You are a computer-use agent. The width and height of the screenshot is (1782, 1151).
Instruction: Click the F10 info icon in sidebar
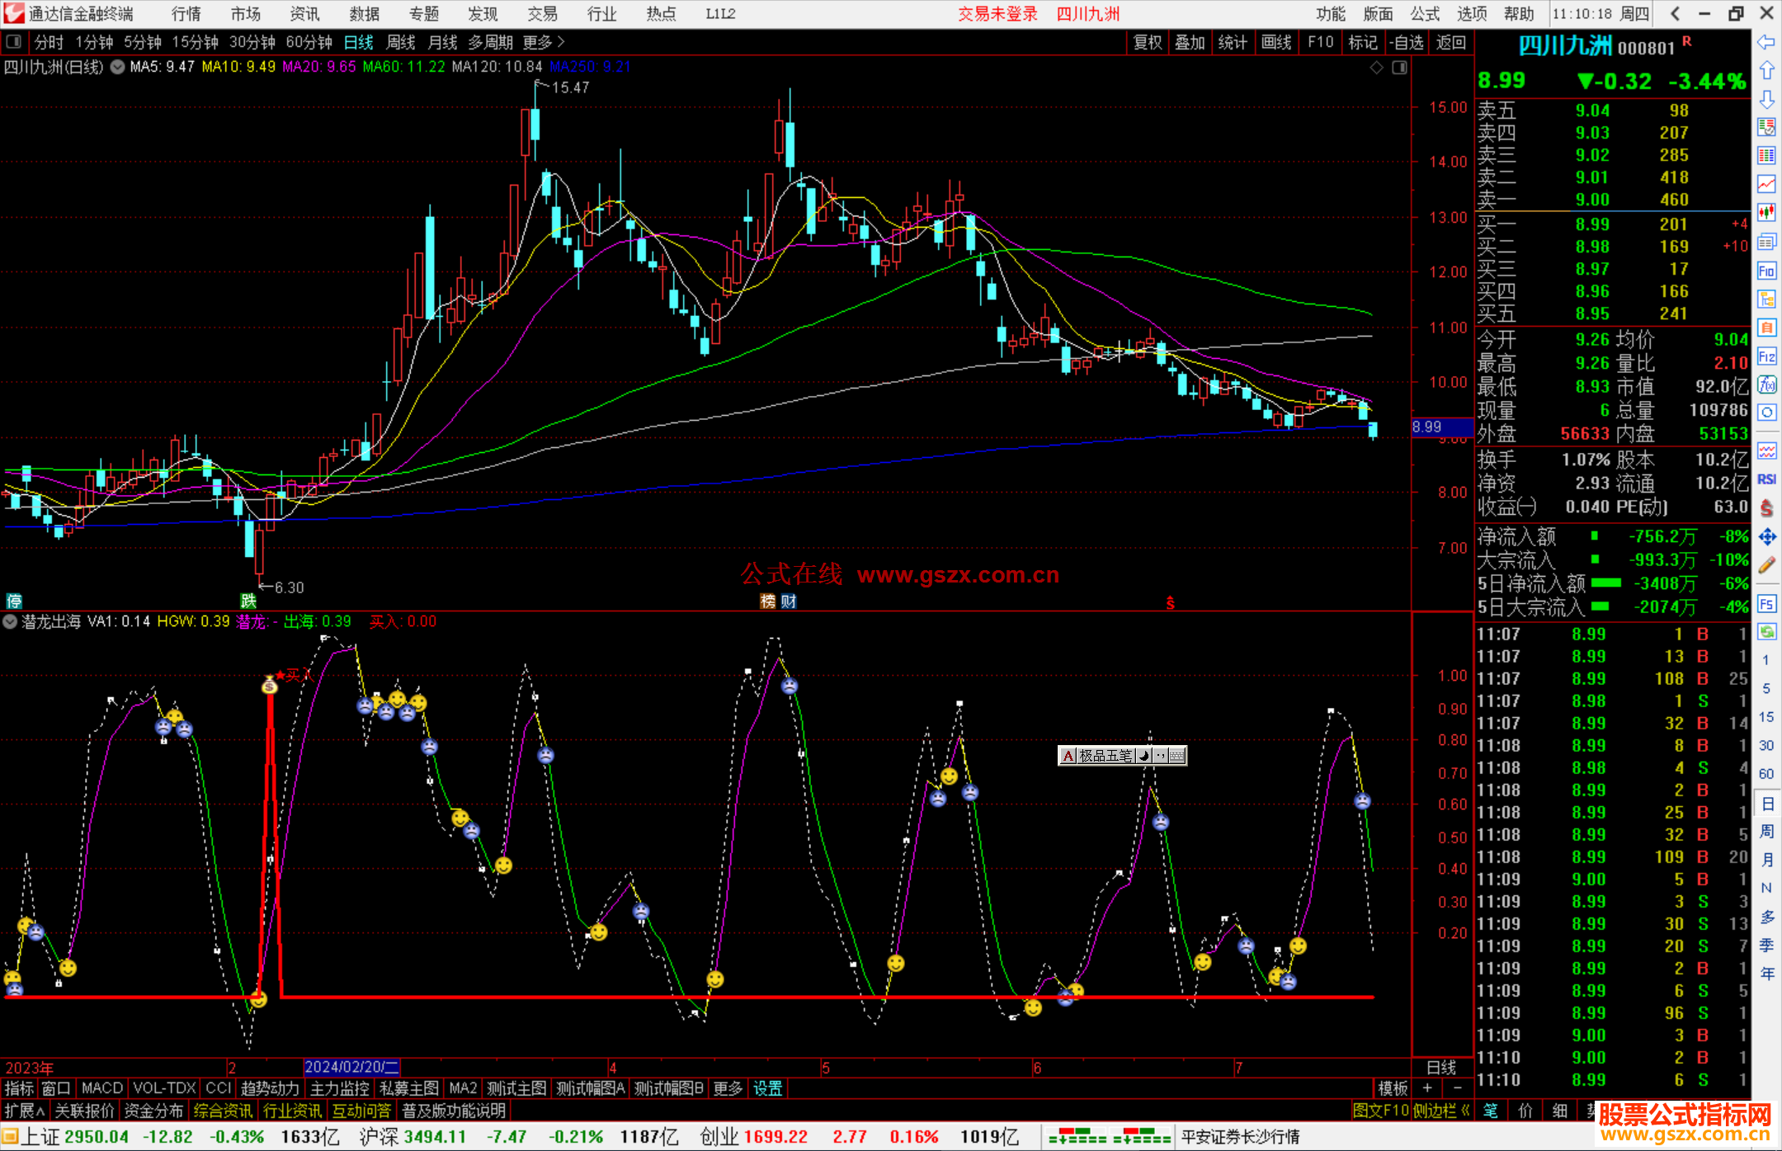[1766, 271]
